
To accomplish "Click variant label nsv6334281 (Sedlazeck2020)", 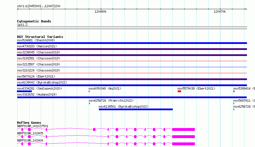I will [x=40, y=88].
